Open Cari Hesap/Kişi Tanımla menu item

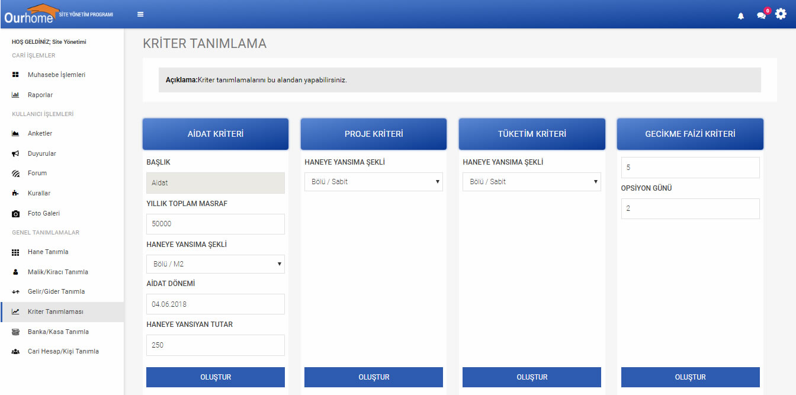coord(62,351)
